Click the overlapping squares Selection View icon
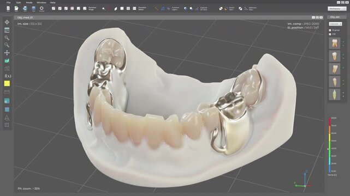This screenshot has width=350, height=196. click(240, 9)
